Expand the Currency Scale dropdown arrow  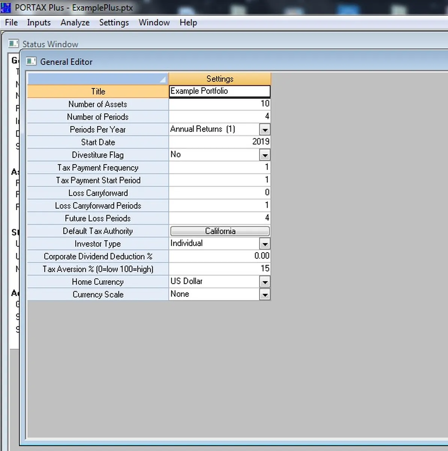pos(265,295)
